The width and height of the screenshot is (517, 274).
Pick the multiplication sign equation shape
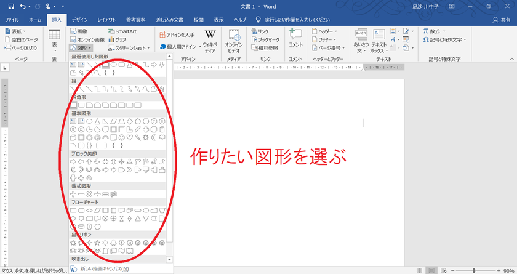tap(89, 194)
